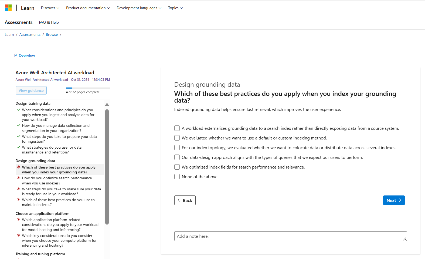Open the FAQ & Help tab
425x259 pixels.
49,23
